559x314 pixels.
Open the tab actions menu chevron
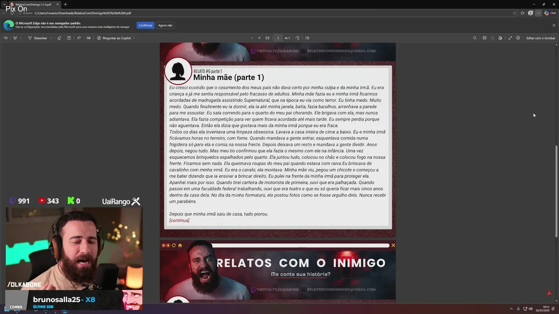tap(4, 4)
